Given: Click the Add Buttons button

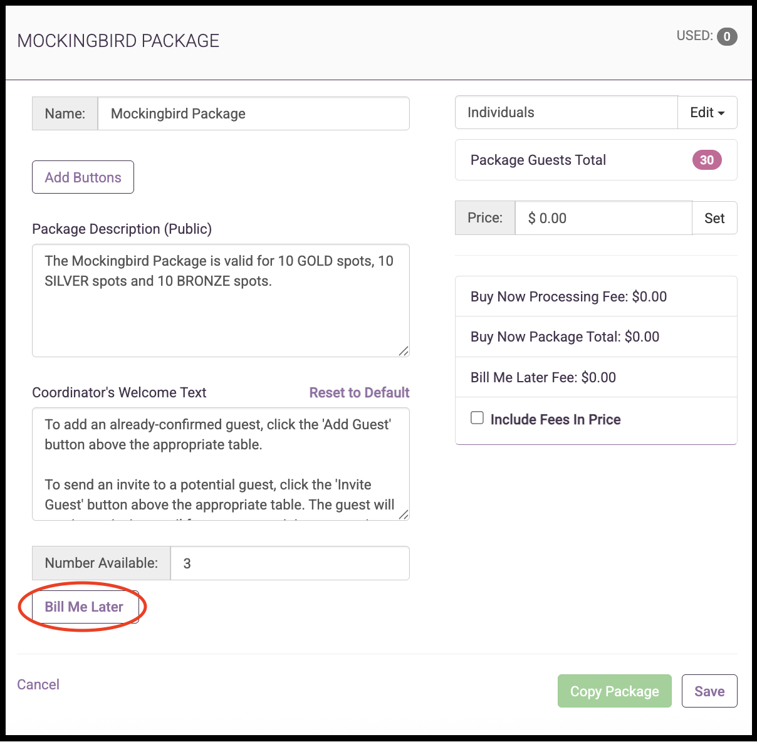Looking at the screenshot, I should [83, 177].
